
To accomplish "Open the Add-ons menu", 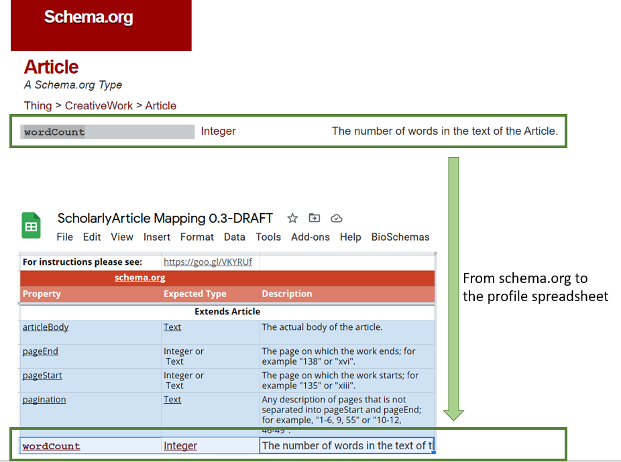I will pyautogui.click(x=310, y=237).
